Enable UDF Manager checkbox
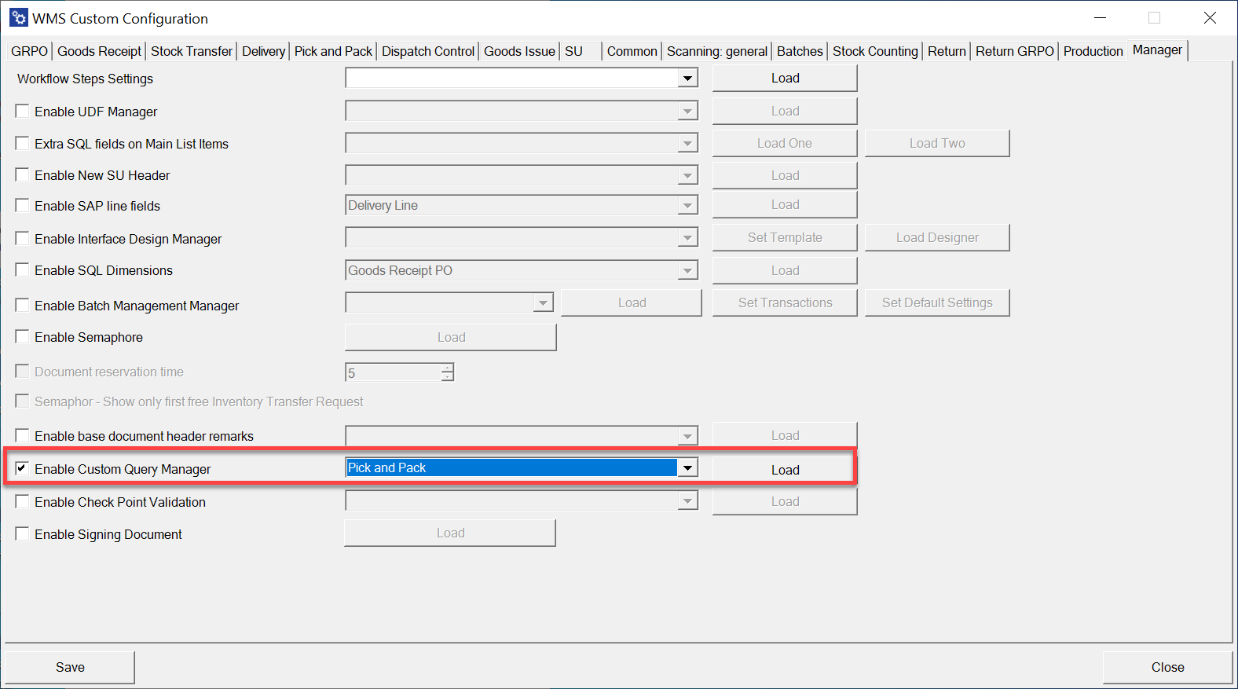The height and width of the screenshot is (689, 1238). (23, 112)
